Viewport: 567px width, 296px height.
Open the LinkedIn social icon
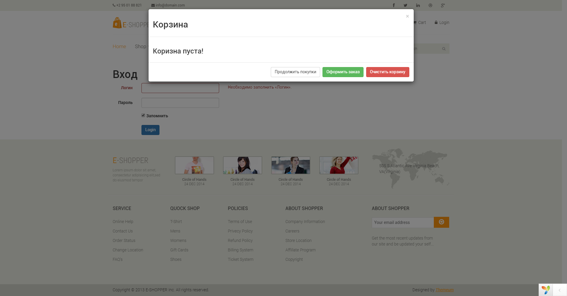[418, 5]
